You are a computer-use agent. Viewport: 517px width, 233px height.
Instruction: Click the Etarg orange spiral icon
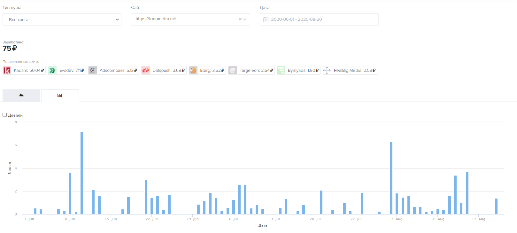193,71
